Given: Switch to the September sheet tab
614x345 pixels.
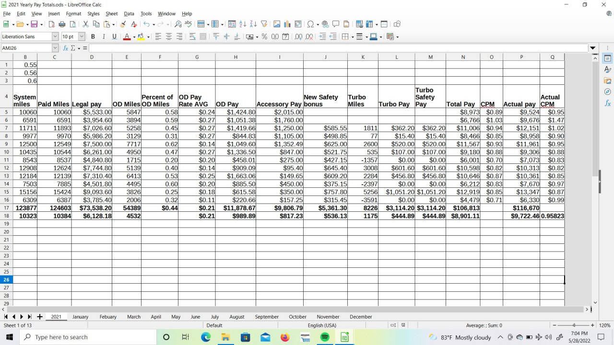Looking at the screenshot, I should [267, 317].
